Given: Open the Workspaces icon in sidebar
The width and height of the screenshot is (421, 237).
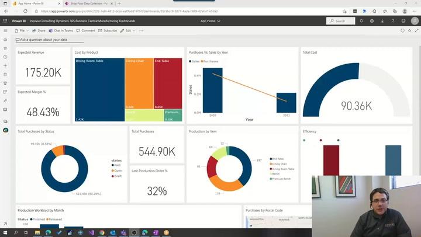Looking at the screenshot, I should pyautogui.click(x=5, y=121).
